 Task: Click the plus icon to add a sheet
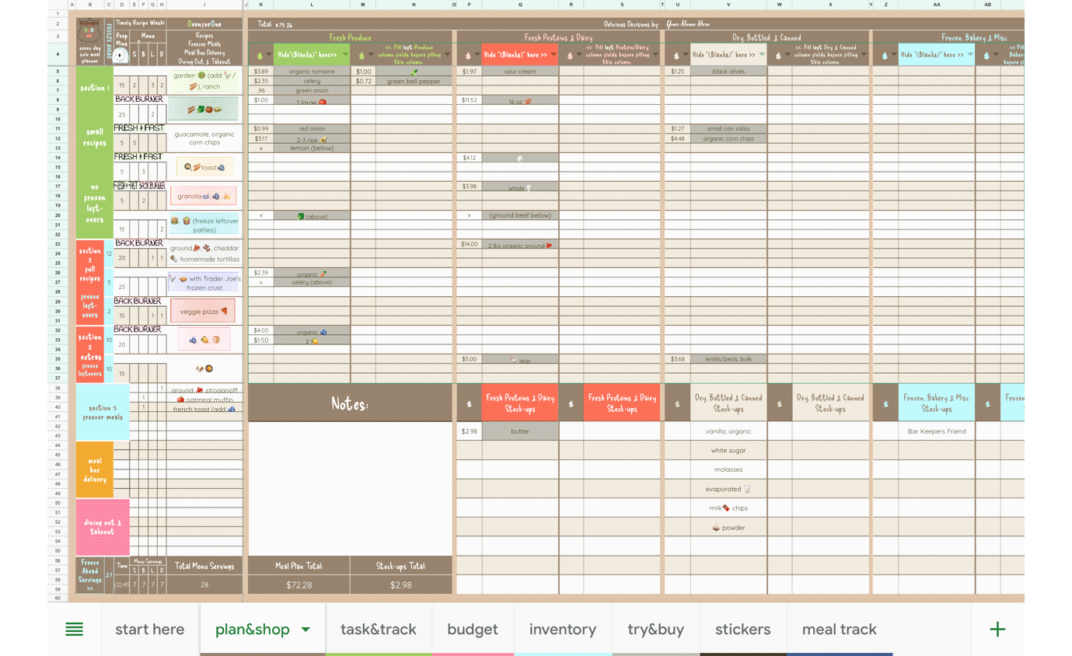(x=997, y=630)
